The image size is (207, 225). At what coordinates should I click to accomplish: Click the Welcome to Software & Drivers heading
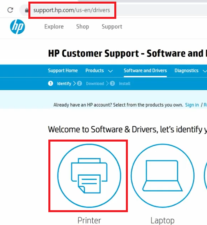[127, 130]
